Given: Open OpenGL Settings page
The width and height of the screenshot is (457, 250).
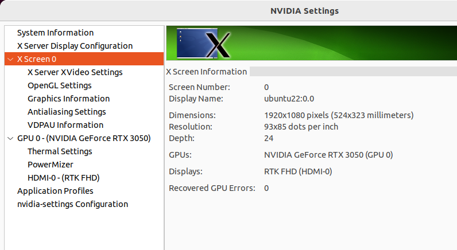Looking at the screenshot, I should pyautogui.click(x=60, y=85).
